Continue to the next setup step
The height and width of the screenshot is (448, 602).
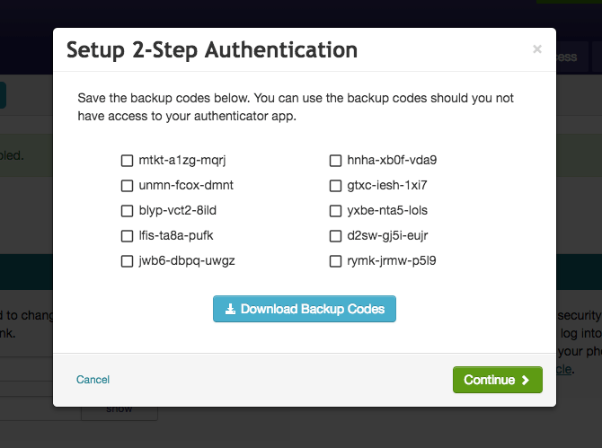[498, 380]
